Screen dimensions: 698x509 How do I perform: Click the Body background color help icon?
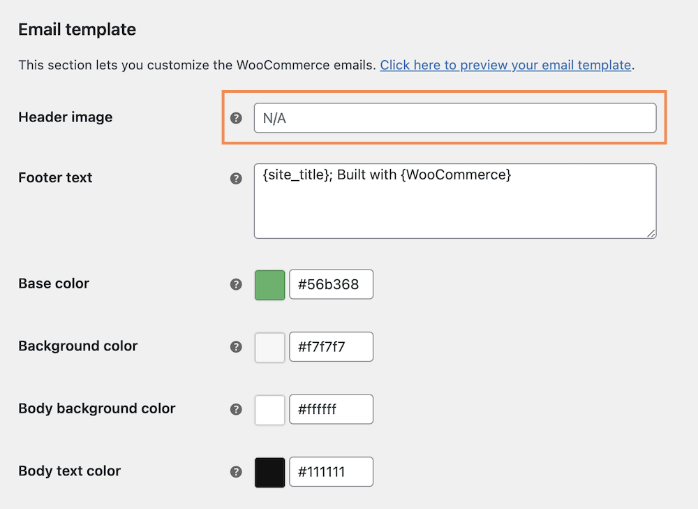click(236, 410)
